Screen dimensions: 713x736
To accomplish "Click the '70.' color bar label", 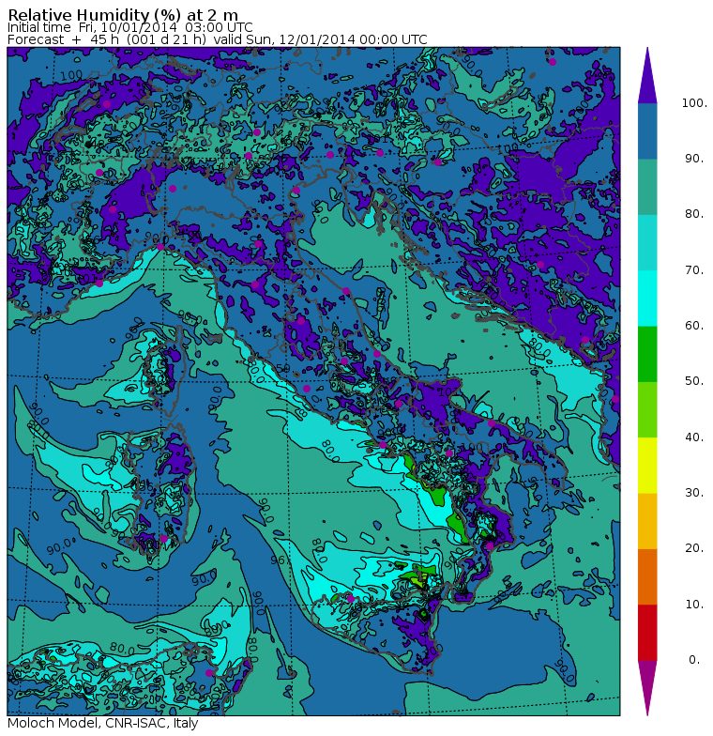I will pyautogui.click(x=694, y=270).
